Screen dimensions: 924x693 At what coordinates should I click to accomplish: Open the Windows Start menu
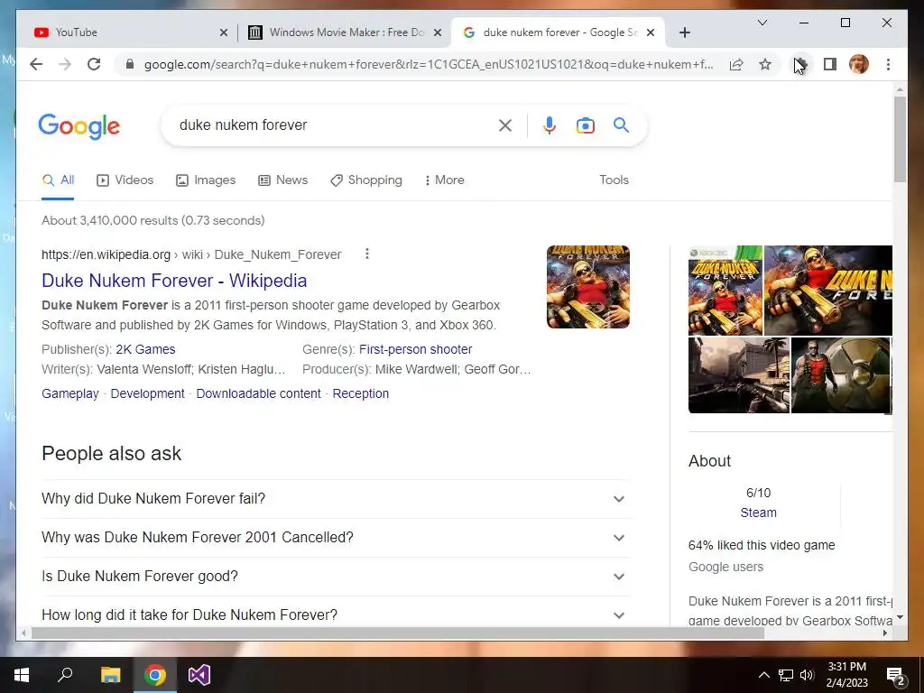(x=22, y=675)
